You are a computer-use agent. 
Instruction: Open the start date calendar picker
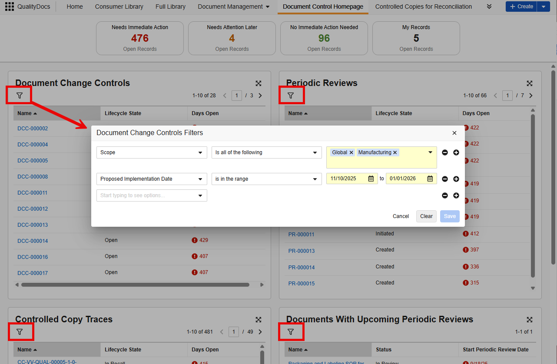(371, 179)
